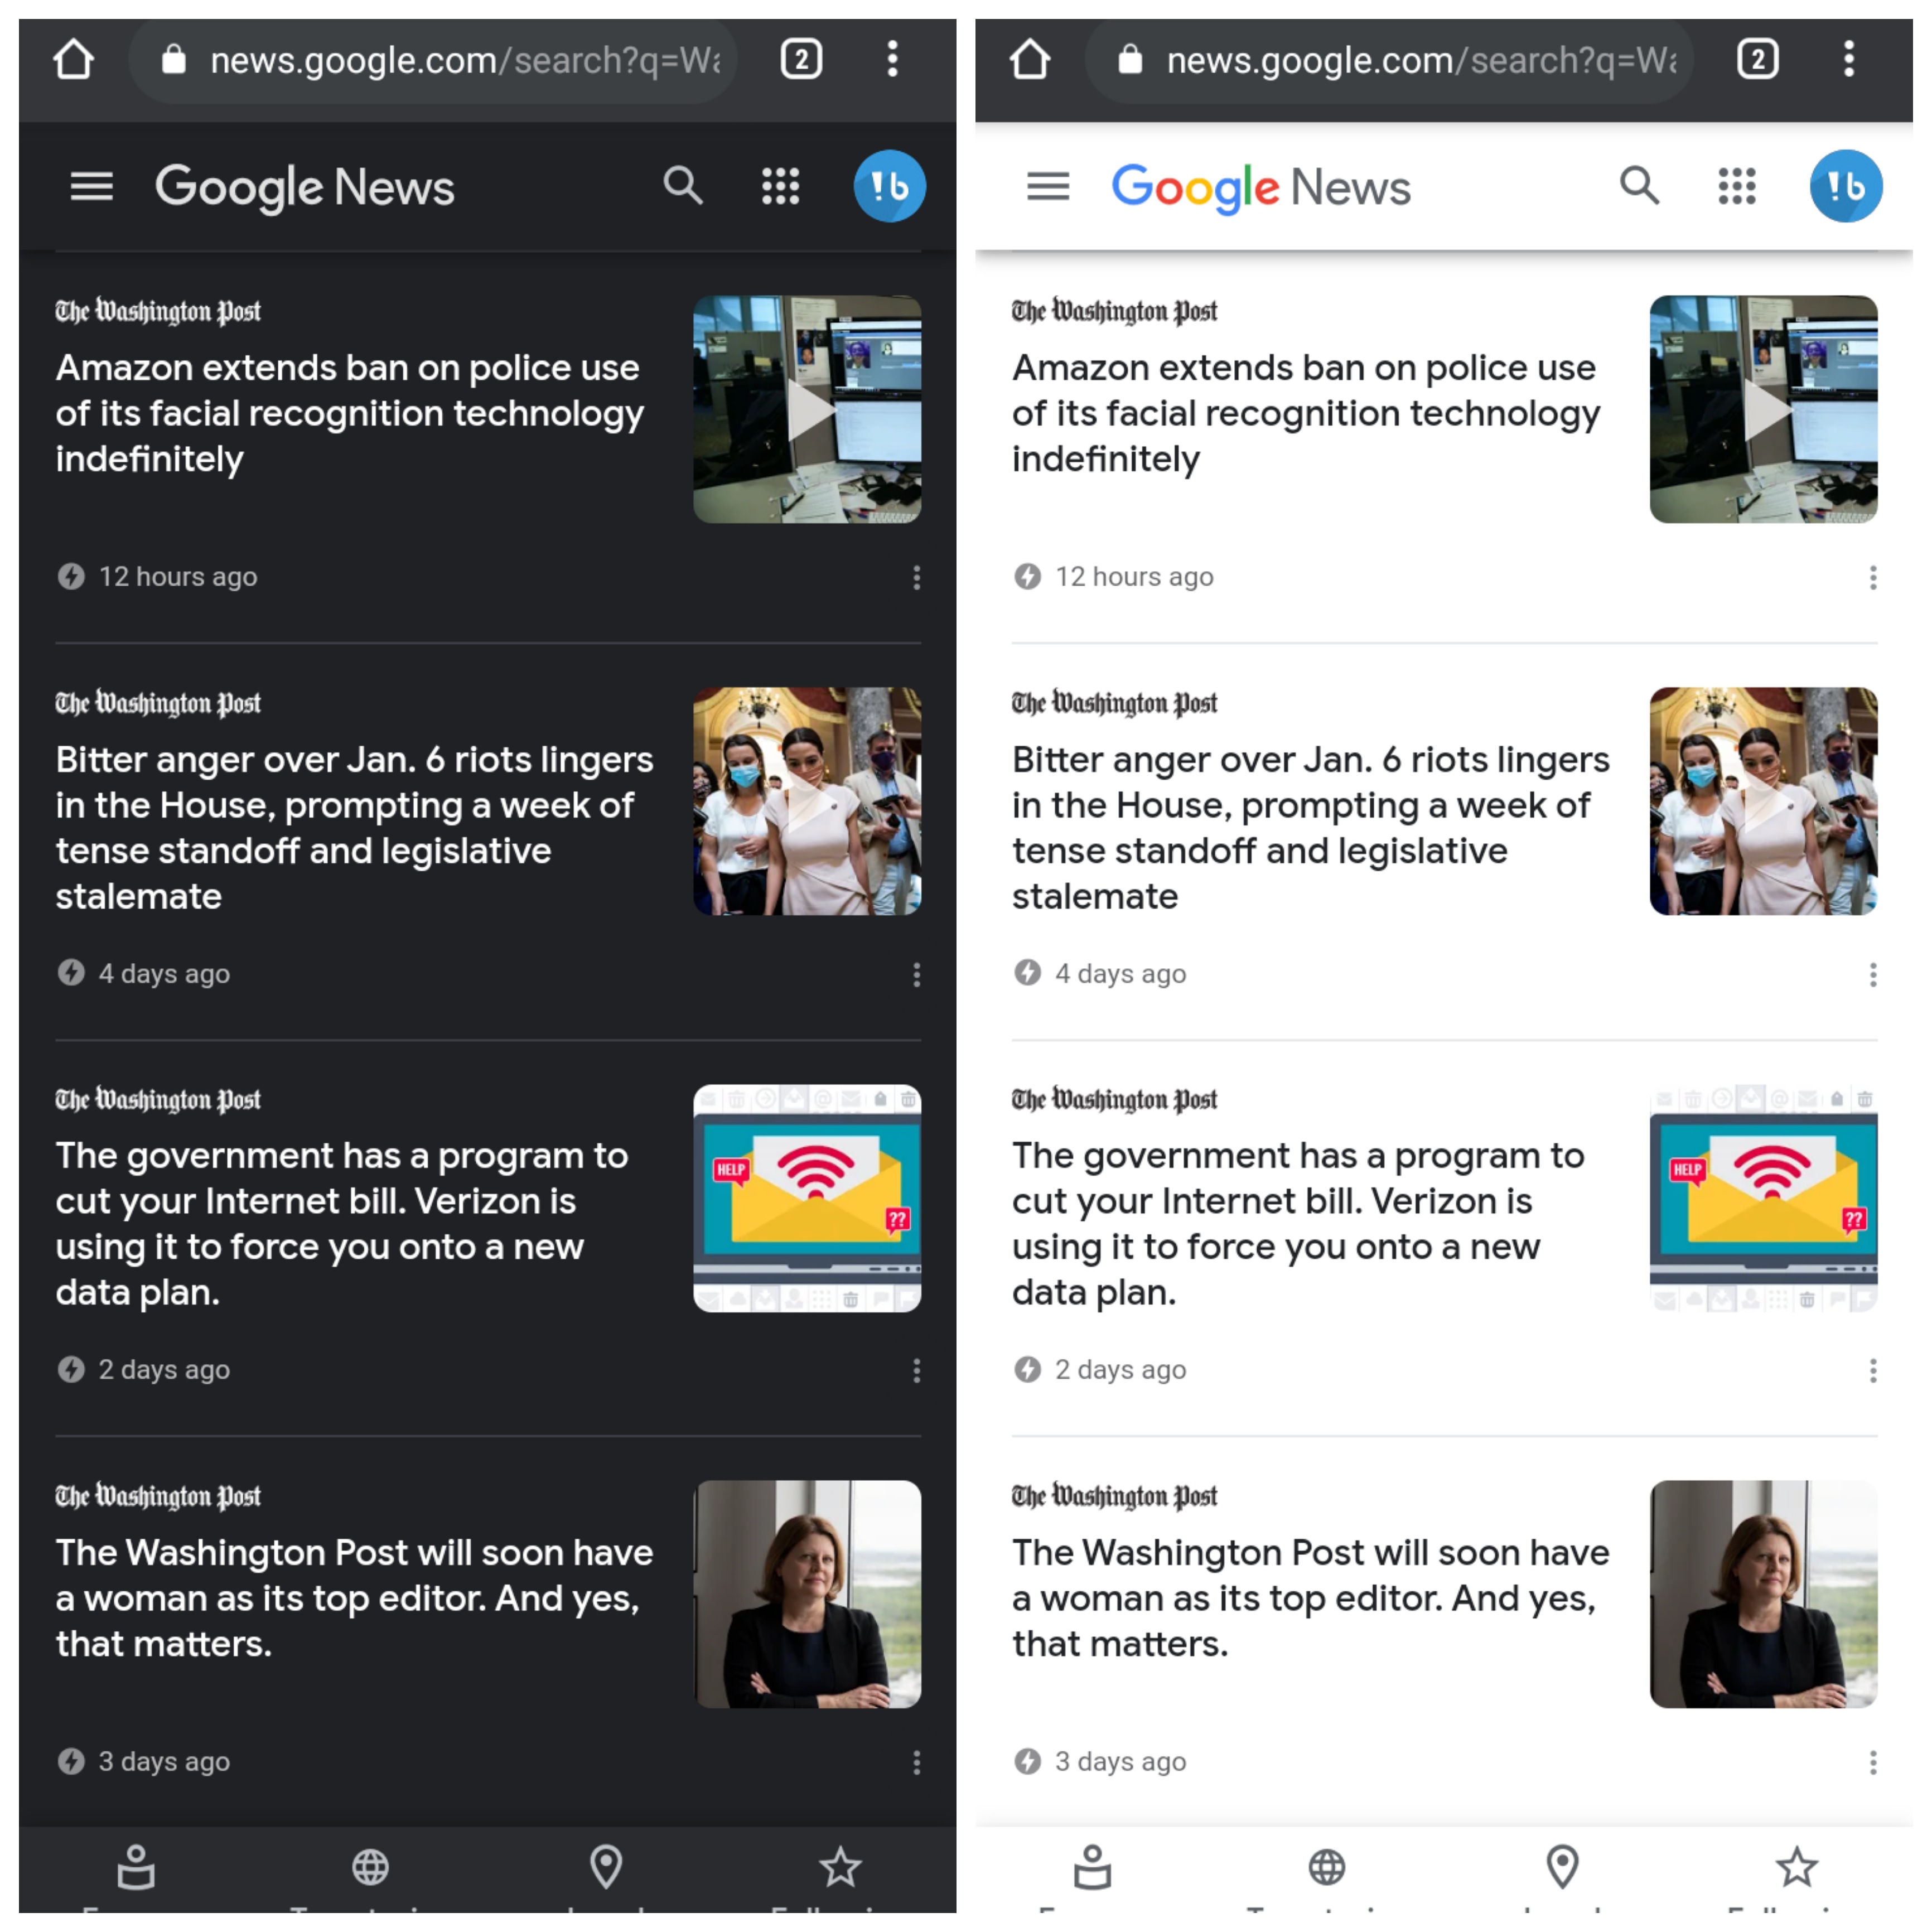Tap home icon in light-mode browser

1030,60
